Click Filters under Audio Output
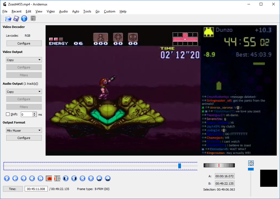The width and height of the screenshot is (280, 199). (24, 107)
